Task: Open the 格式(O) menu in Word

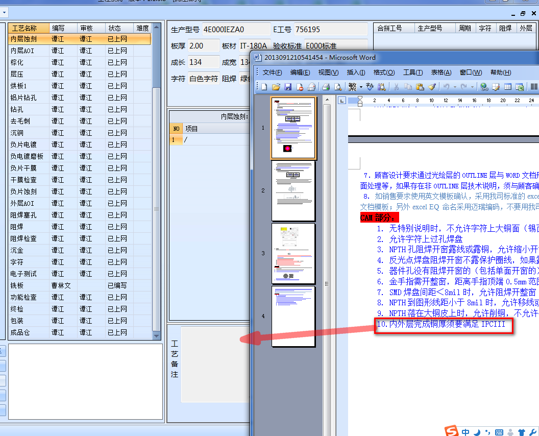Action: 384,72
